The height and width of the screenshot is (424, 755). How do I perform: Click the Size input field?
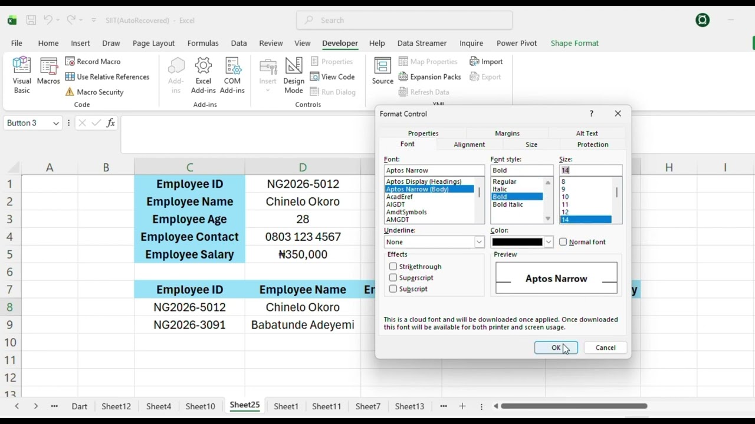click(590, 170)
